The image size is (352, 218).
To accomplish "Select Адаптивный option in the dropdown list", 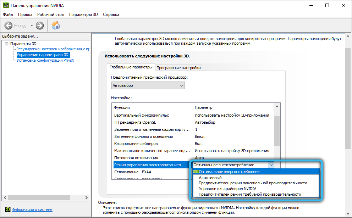I will coord(210,177).
